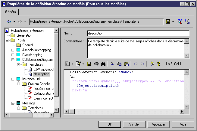The image size is (197, 131).
Task: Click the Cut scissors icon
Action: pyautogui.click(x=112, y=64)
